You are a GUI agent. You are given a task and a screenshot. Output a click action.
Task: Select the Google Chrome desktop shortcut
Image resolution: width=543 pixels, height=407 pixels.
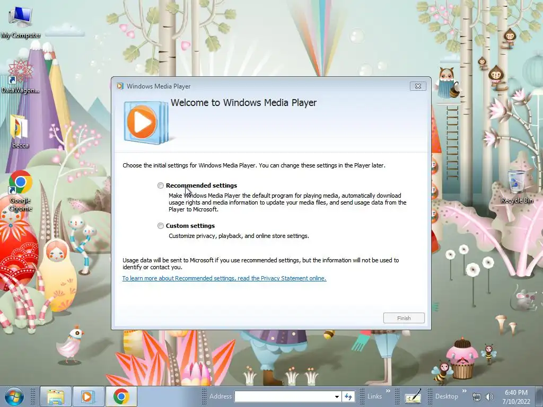(21, 191)
